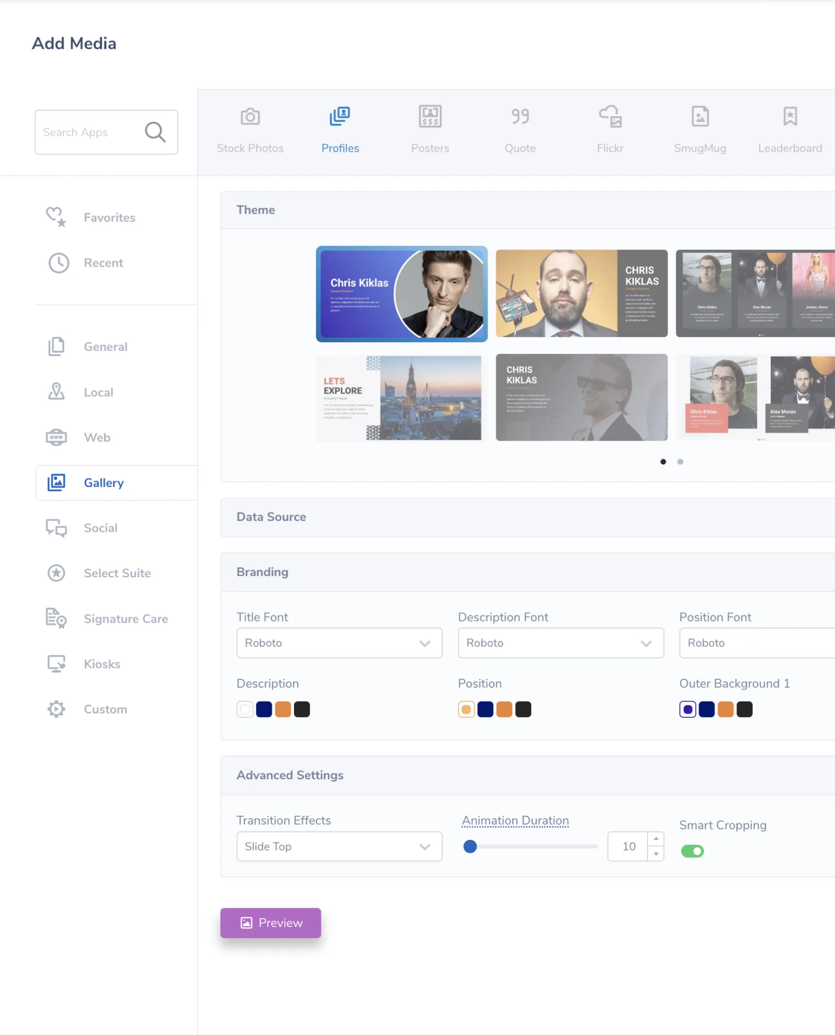Click the Animation Duration number field
Screen dimensions: 835x1035
tap(628, 846)
